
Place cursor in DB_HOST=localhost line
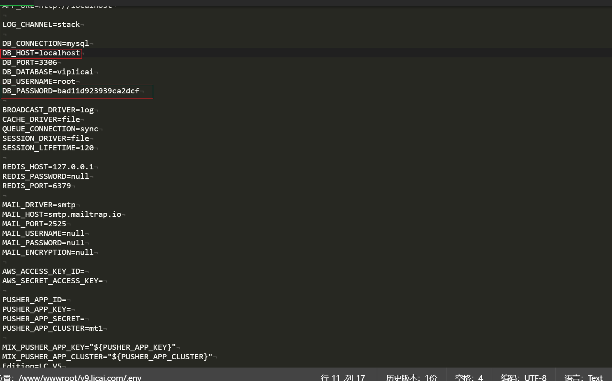41,53
